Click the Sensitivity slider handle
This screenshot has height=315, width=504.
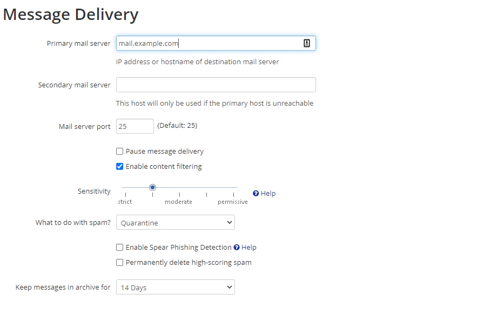pyautogui.click(x=153, y=187)
